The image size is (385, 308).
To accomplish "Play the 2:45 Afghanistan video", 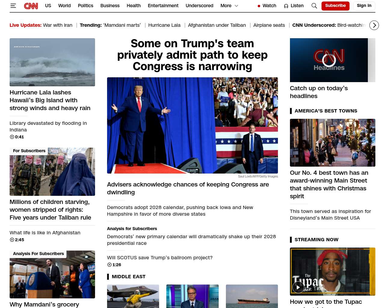I will pos(12,240).
